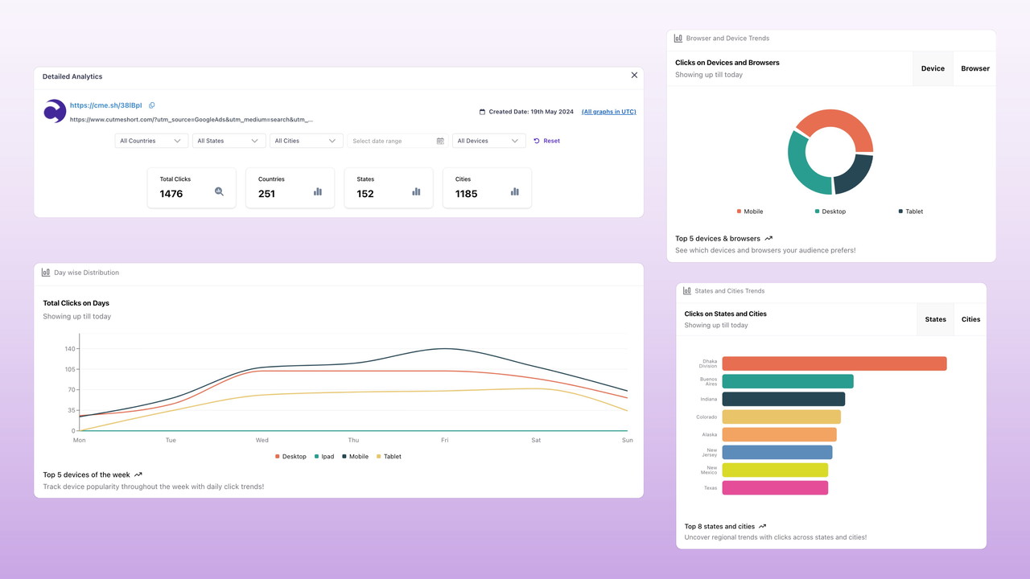Open the All Devices dropdown

tap(488, 141)
